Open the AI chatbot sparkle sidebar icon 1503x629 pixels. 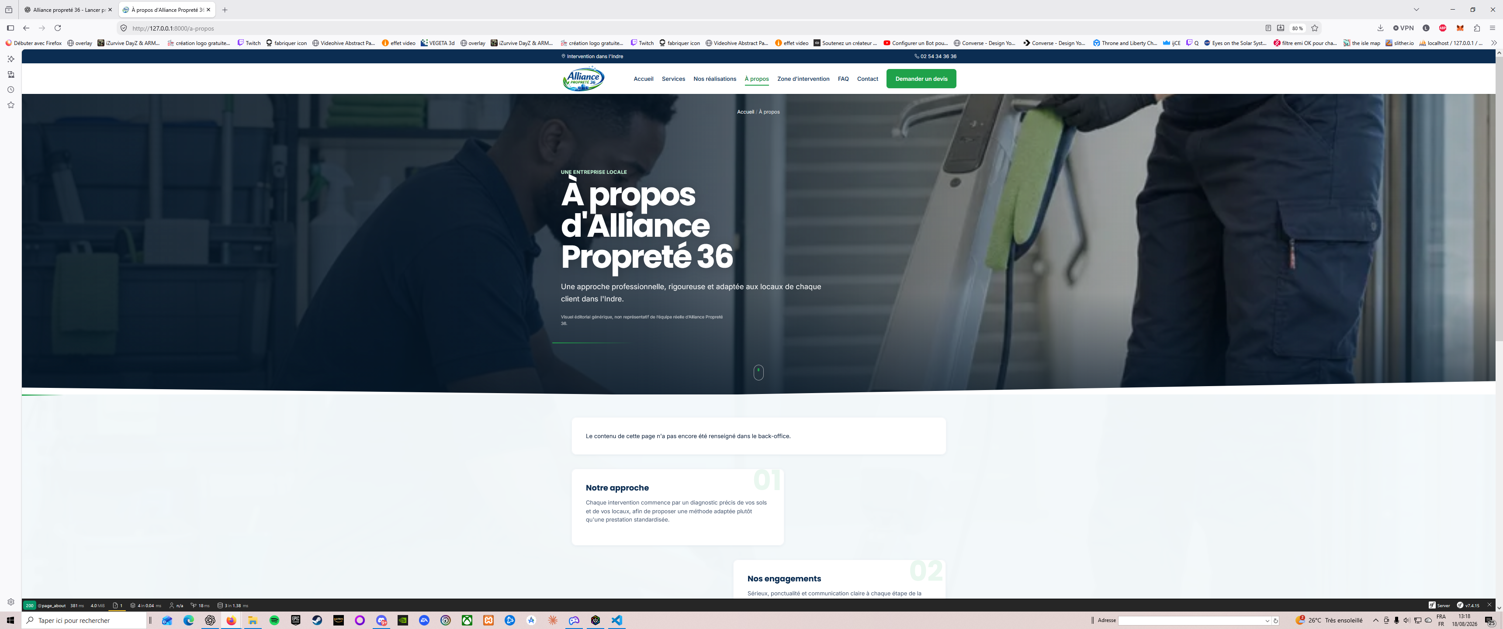10,59
